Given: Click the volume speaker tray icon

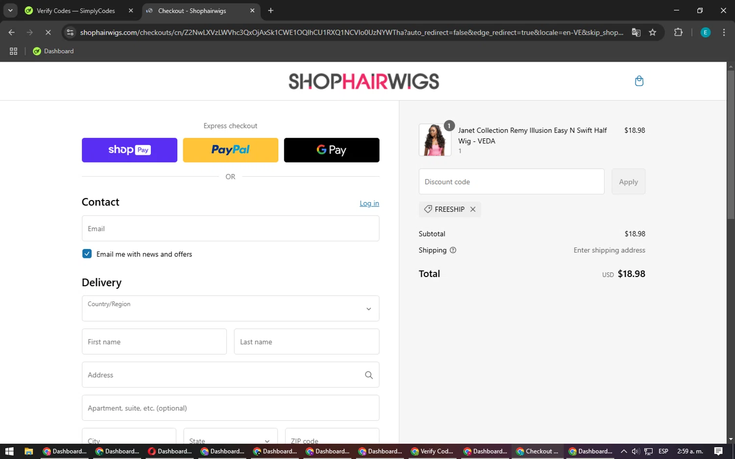Looking at the screenshot, I should (x=636, y=451).
